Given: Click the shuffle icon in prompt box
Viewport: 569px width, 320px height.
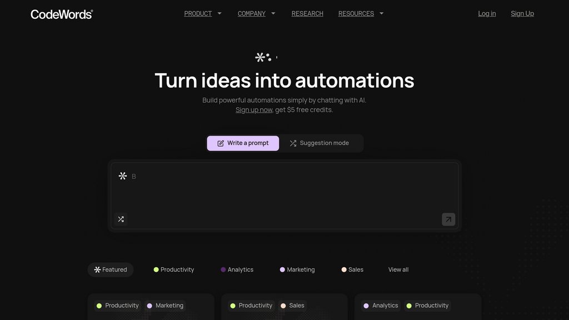Looking at the screenshot, I should coord(121,219).
